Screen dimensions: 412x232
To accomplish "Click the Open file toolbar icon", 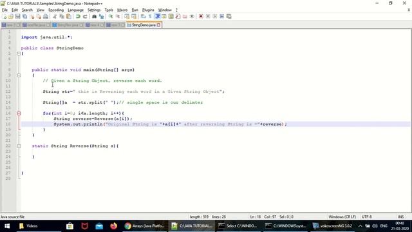I will tap(11, 16).
